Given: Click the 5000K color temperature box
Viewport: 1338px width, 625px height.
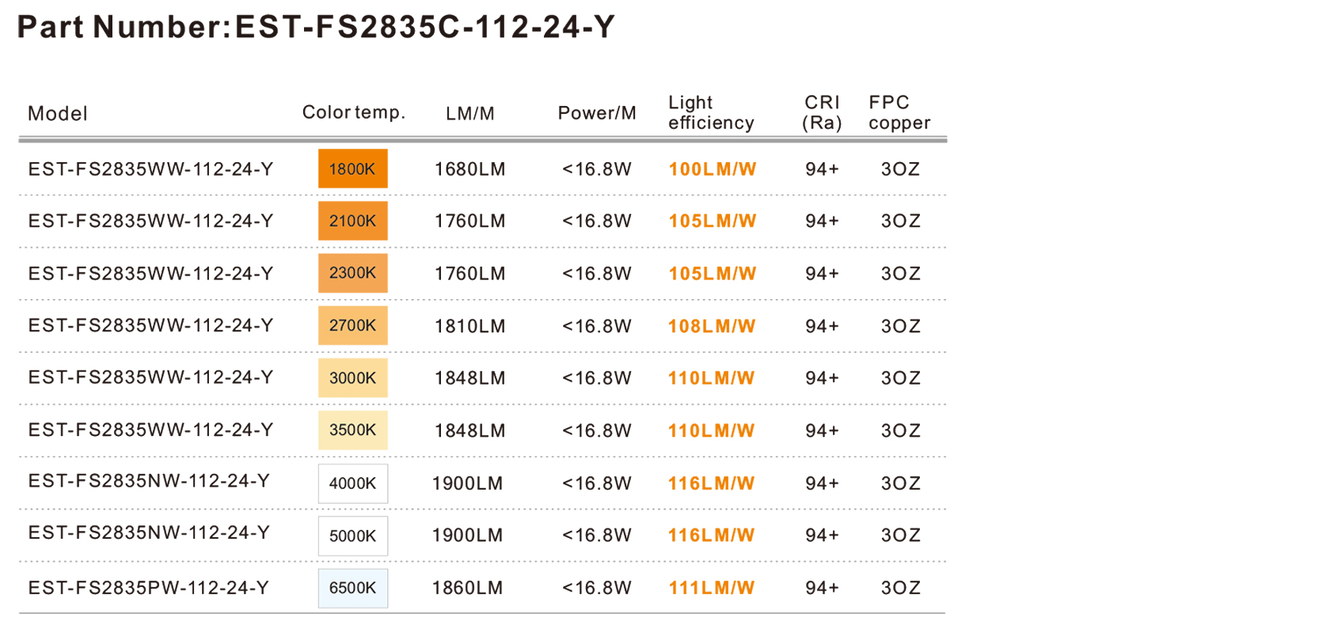Looking at the screenshot, I should click(x=352, y=536).
